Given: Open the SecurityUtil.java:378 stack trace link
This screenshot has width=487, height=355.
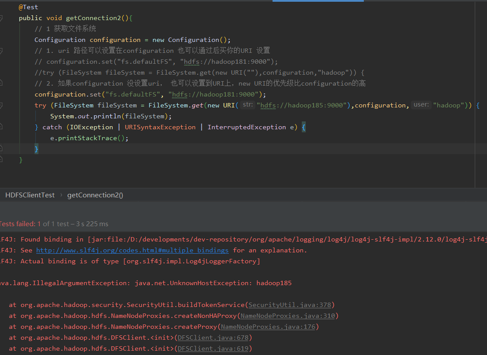Looking at the screenshot, I should coord(290,305).
